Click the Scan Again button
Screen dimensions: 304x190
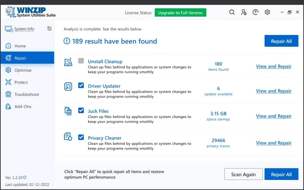point(243,174)
